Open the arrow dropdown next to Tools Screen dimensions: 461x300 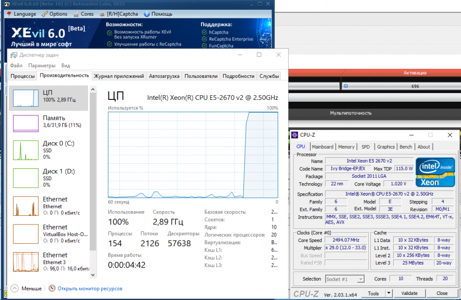point(389,293)
